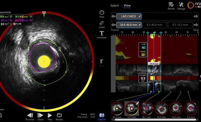Open the Review icon in top bar

171,5
